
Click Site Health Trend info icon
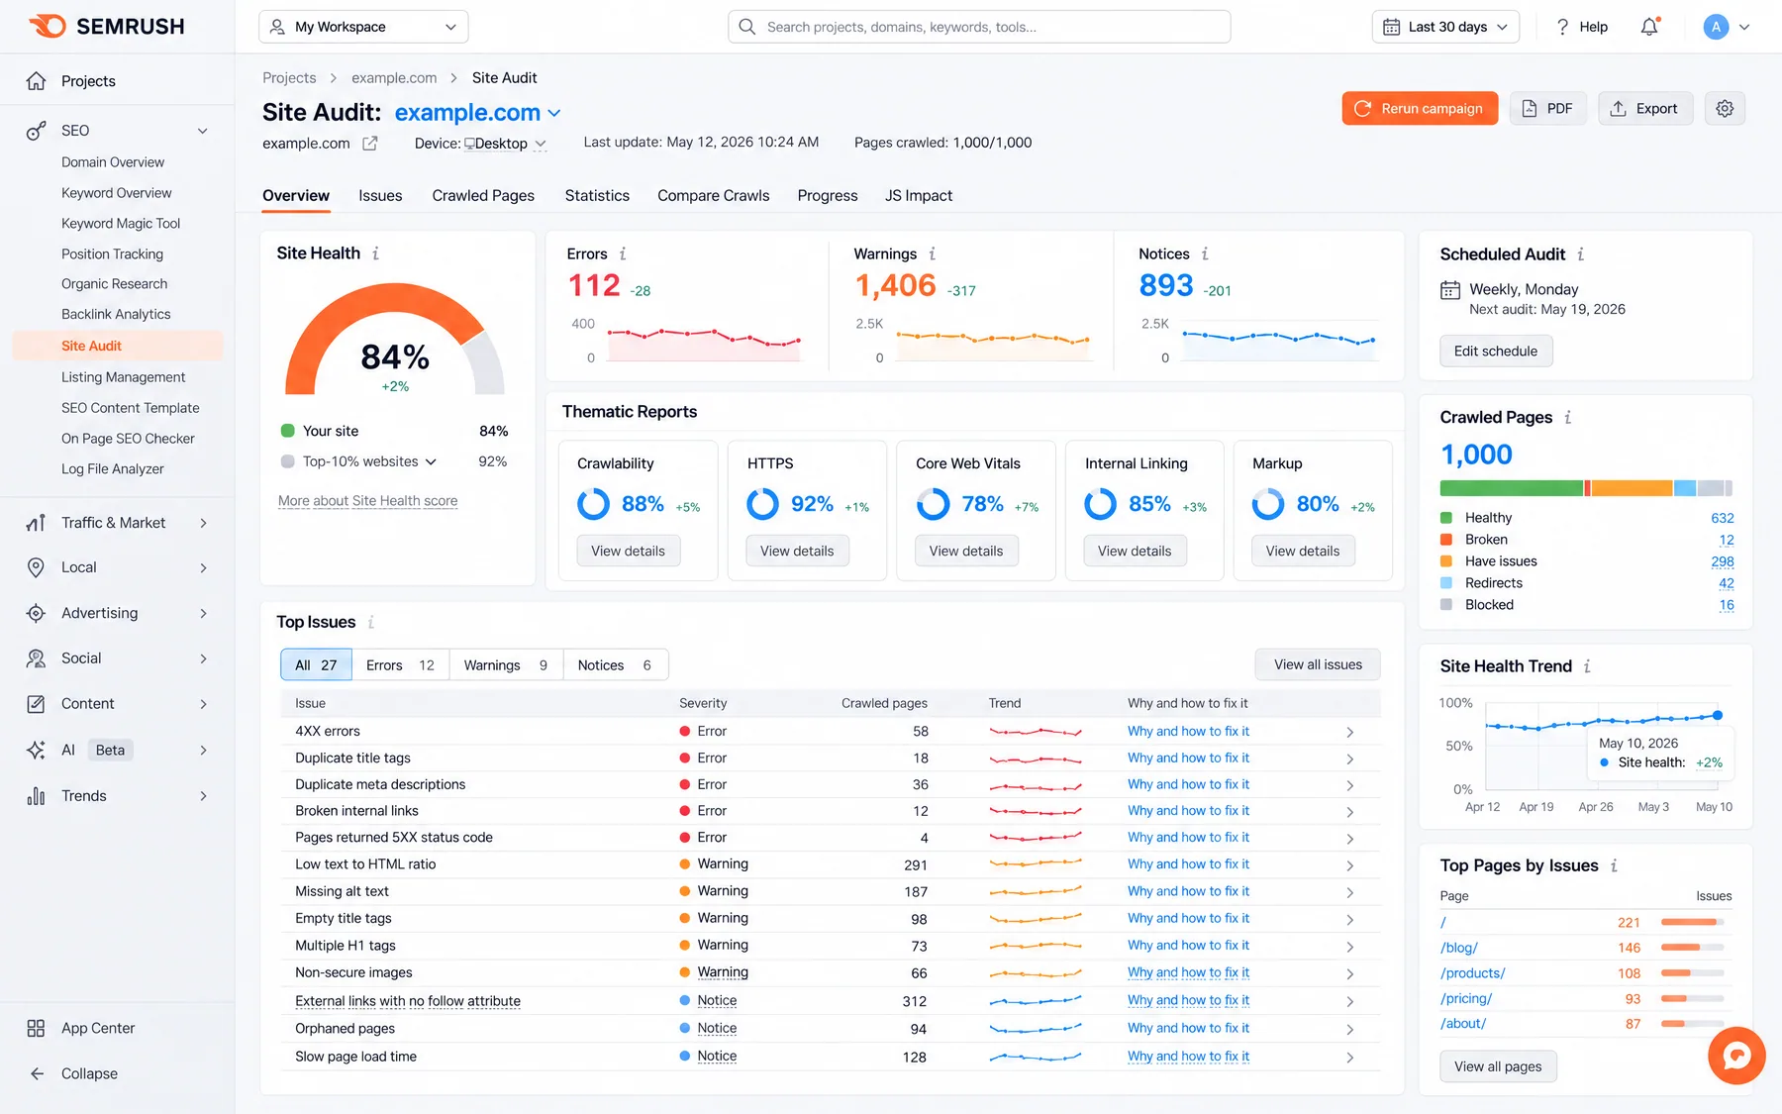pos(1587,666)
